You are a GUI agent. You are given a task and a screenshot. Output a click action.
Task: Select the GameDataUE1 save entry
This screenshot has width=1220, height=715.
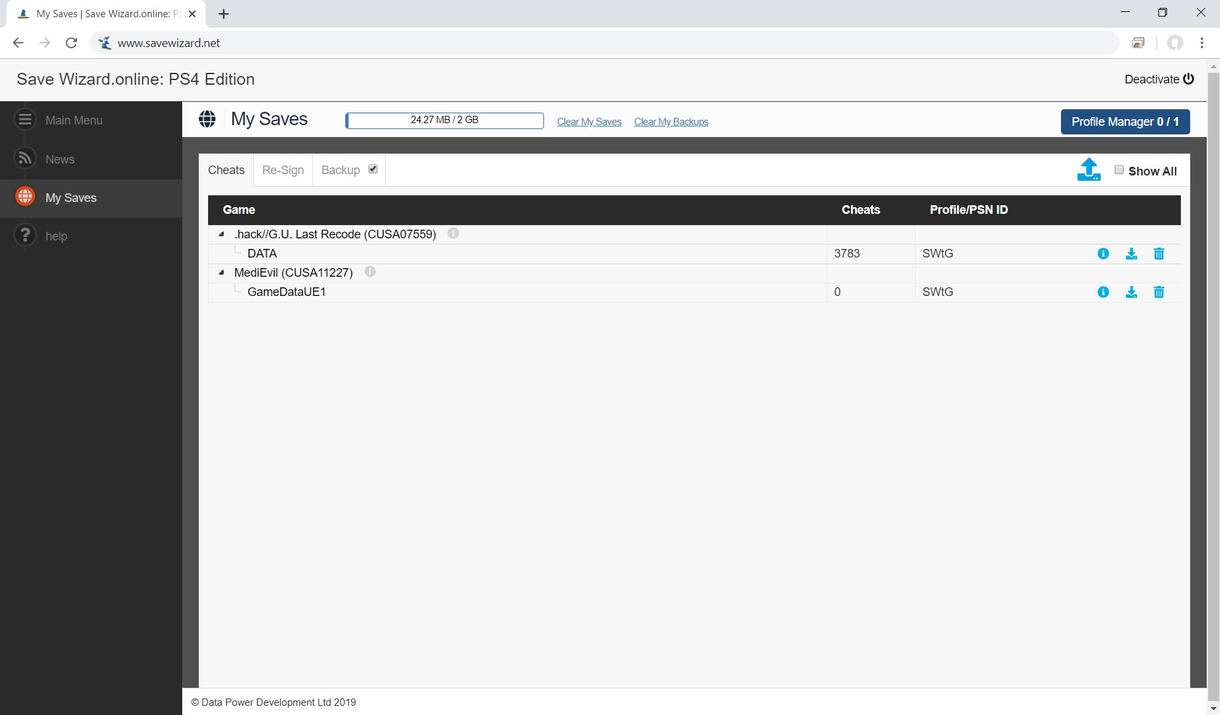[286, 292]
